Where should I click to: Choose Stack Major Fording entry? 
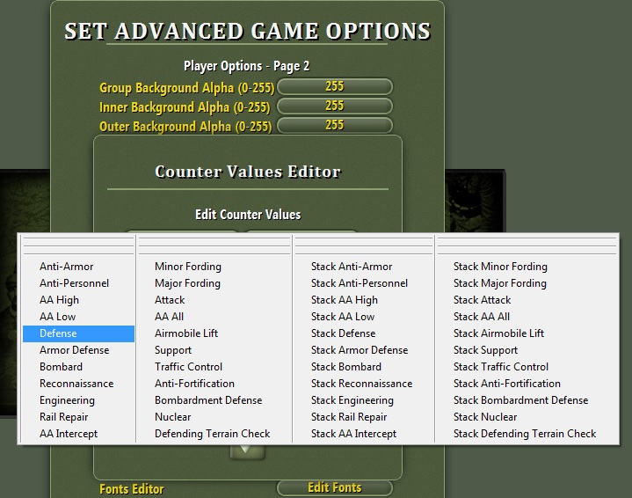(x=527, y=283)
